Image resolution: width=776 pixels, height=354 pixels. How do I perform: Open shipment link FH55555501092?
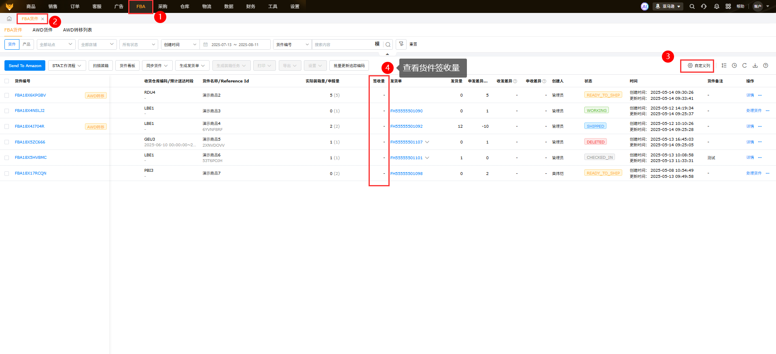click(406, 126)
